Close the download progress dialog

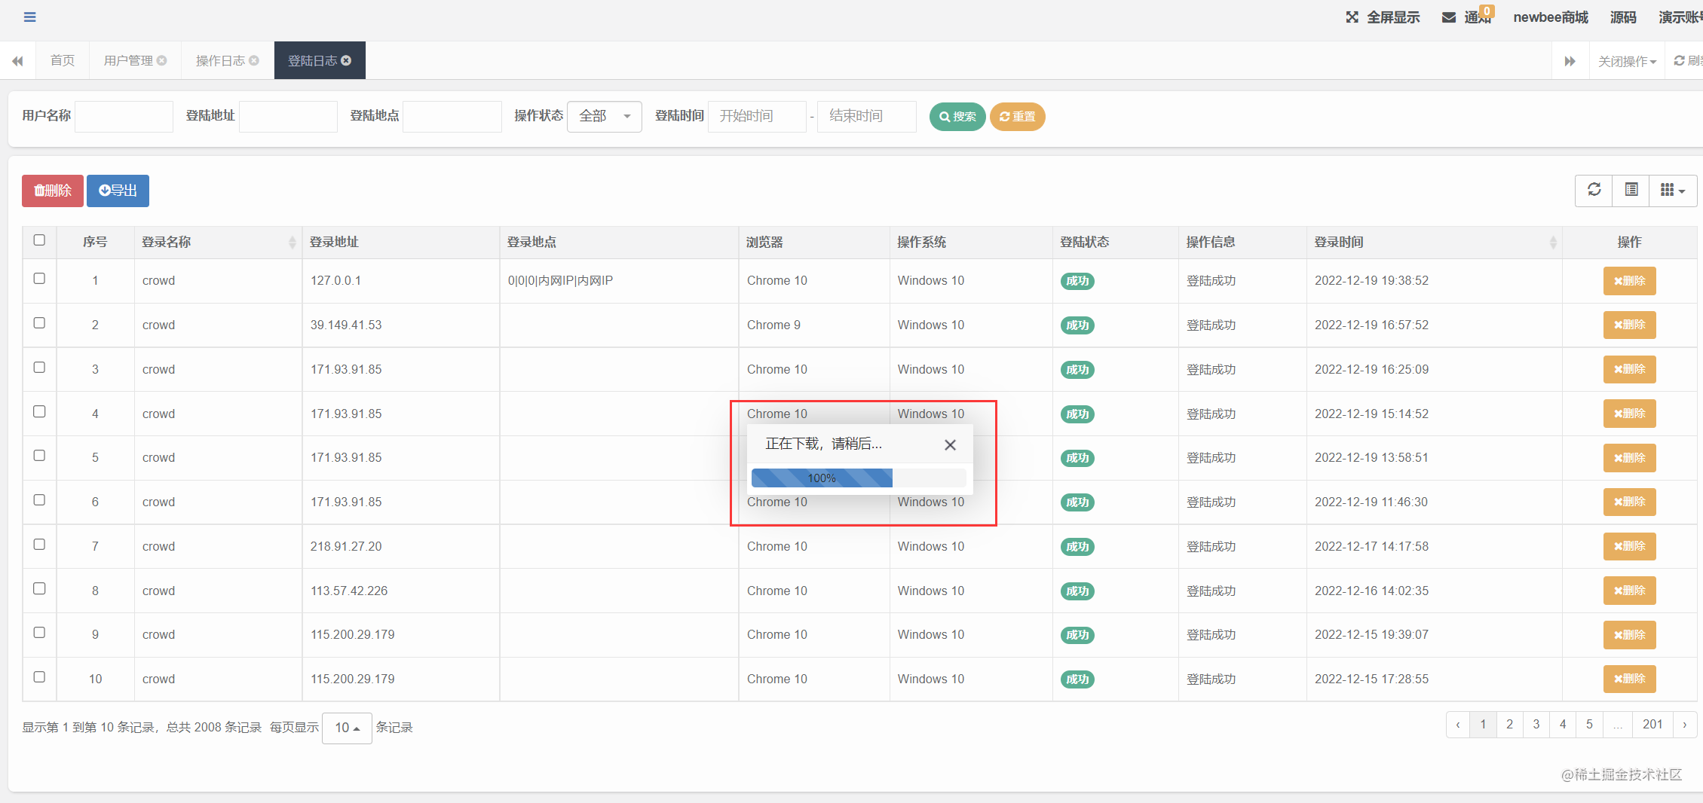[950, 444]
